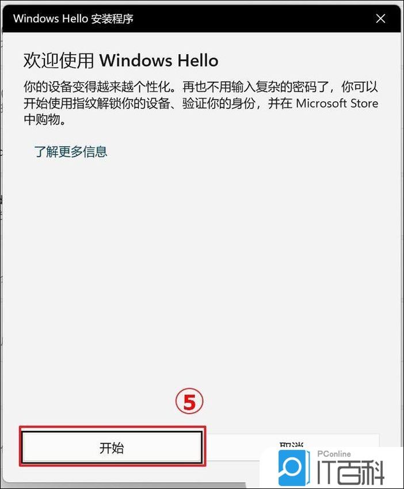The image size is (404, 489).
Task: Click empty title bar area beside the title
Action: click(x=250, y=19)
